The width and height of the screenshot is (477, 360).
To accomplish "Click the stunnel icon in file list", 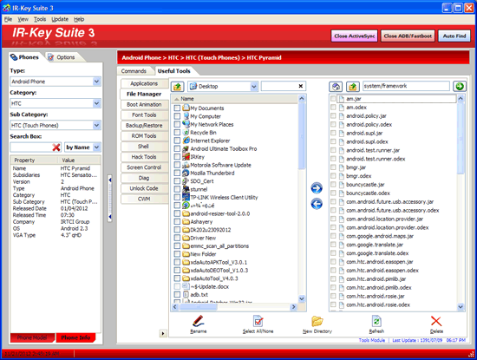I will pyautogui.click(x=186, y=189).
